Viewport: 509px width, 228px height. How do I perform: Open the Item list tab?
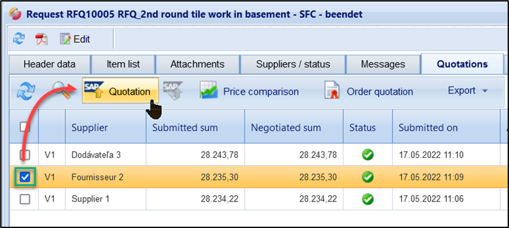(123, 64)
